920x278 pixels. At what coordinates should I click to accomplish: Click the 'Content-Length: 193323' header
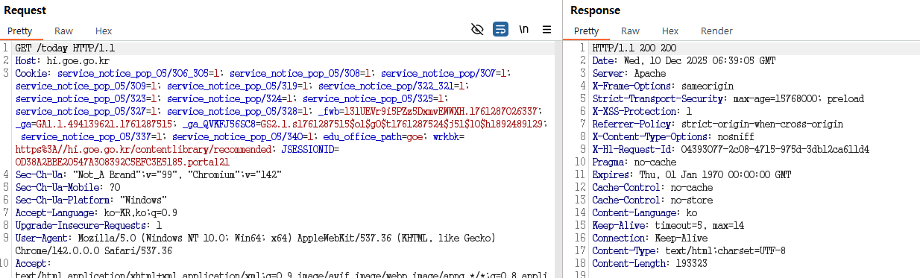(x=650, y=264)
